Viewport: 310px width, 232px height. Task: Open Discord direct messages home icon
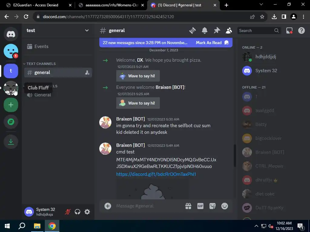point(11,34)
